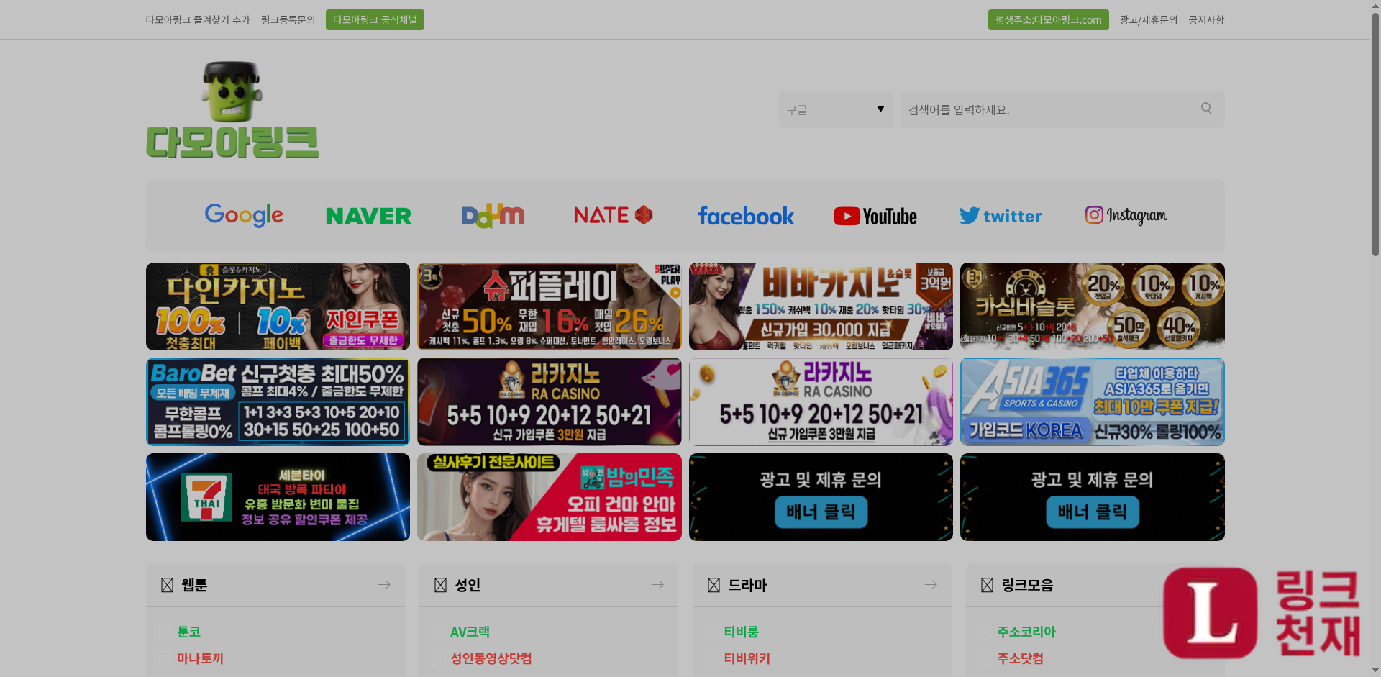The height and width of the screenshot is (677, 1381).
Task: Open the 성인동영상닷컴 link
Action: (491, 658)
